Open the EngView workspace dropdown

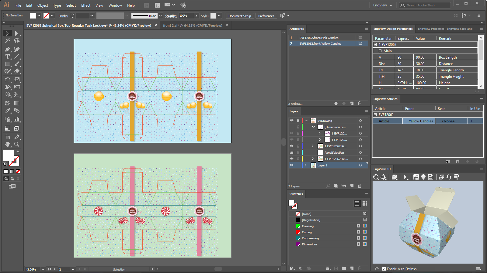pyautogui.click(x=382, y=5)
